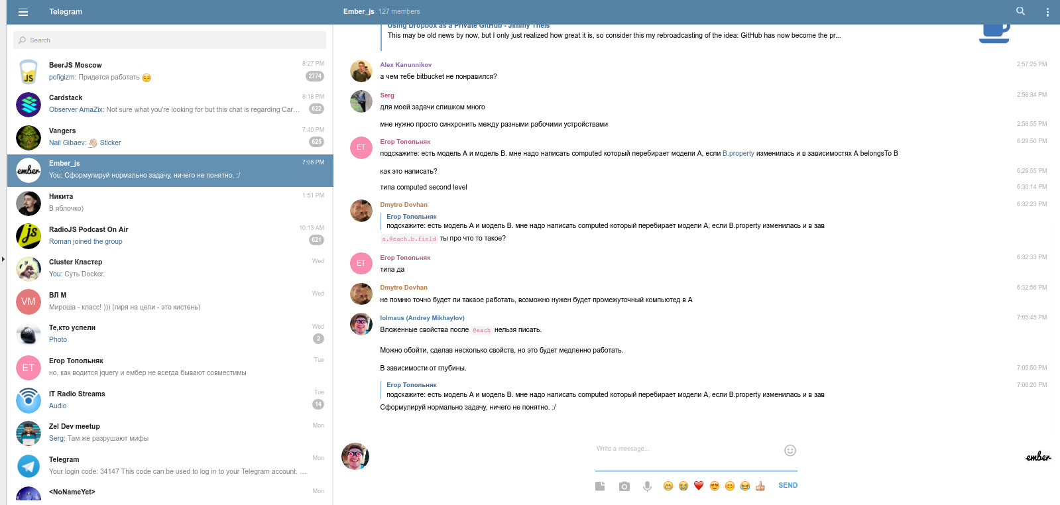Click the SEND button
The height and width of the screenshot is (505, 1060).
[x=788, y=486]
